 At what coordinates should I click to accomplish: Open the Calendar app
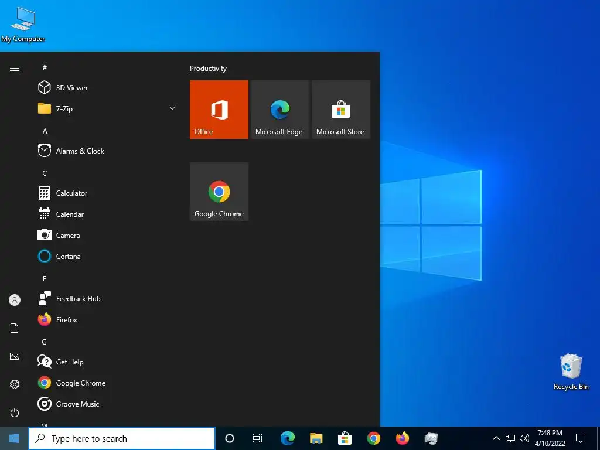coord(107,214)
